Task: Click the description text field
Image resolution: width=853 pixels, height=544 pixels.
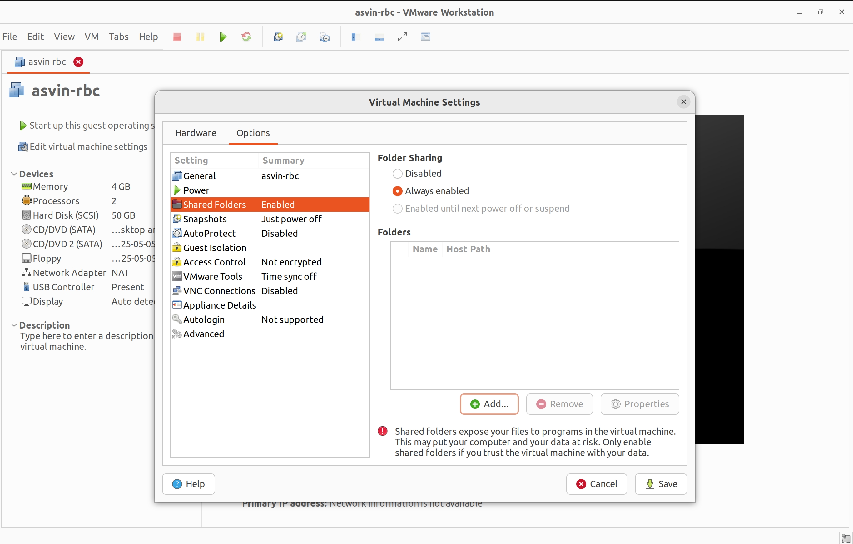Action: (87, 341)
